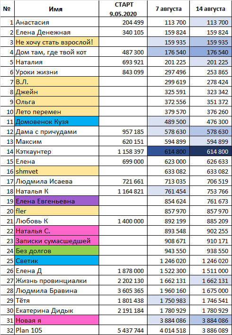The height and width of the screenshot is (335, 232).
Task: Select the 14 августа value '3 886 089'
Action: pyautogui.click(x=211, y=330)
